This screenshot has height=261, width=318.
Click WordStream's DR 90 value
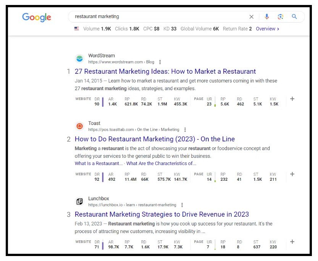point(97,104)
